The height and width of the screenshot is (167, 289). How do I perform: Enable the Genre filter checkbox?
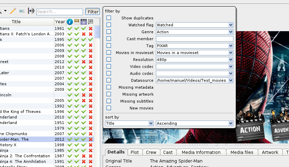(109, 32)
